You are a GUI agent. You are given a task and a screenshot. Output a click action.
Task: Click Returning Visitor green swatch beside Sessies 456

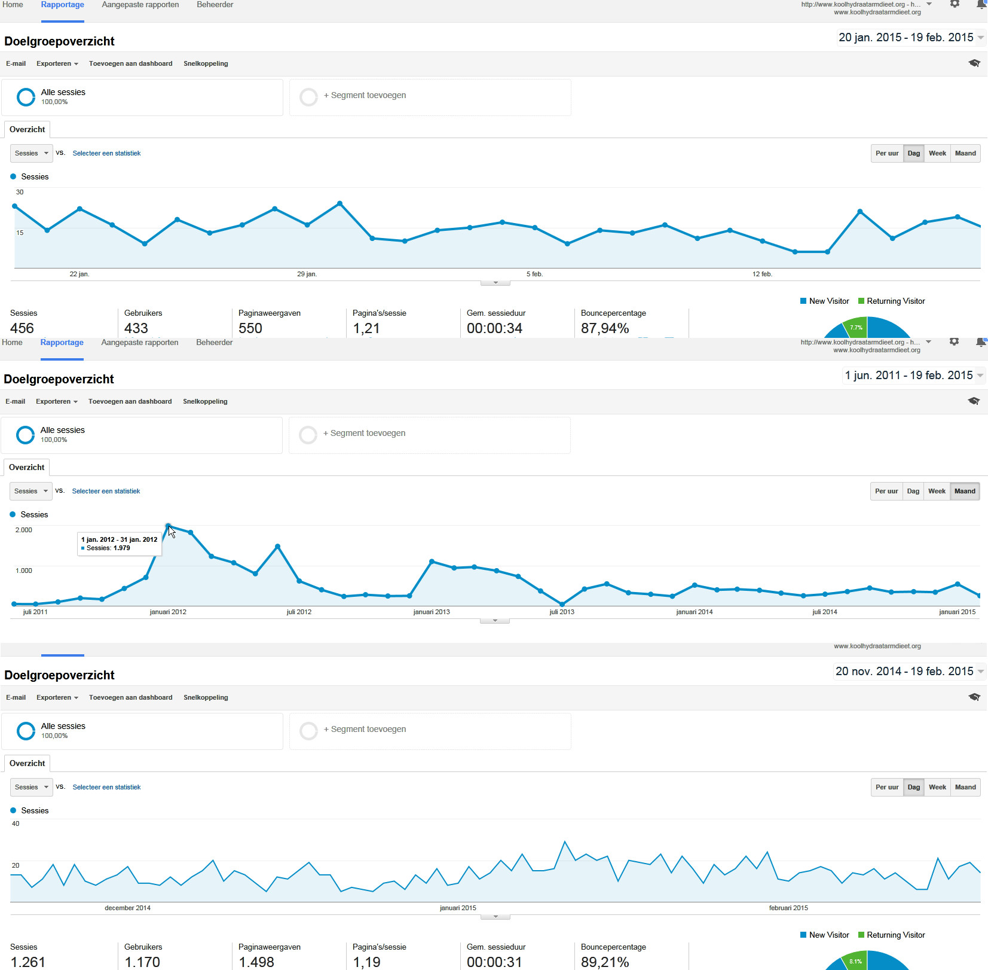pyautogui.click(x=861, y=301)
